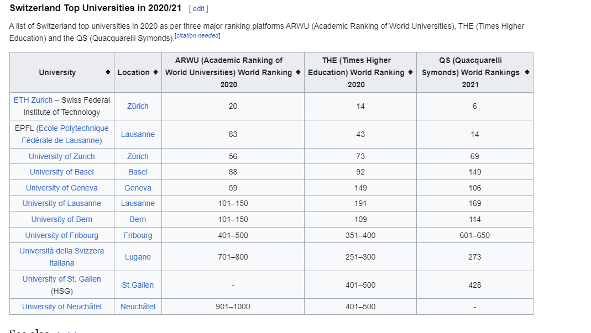
Task: Open the Basel location link
Action: (x=138, y=172)
